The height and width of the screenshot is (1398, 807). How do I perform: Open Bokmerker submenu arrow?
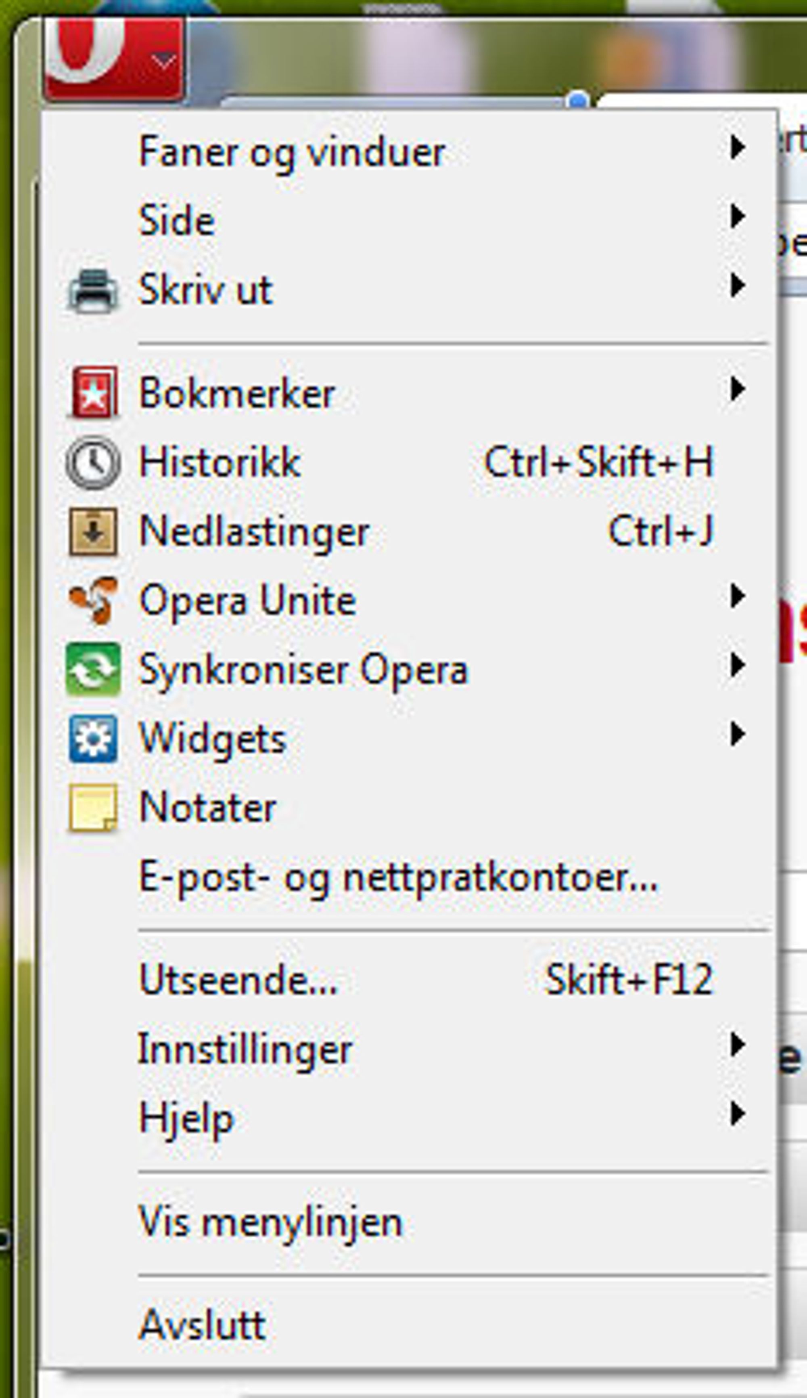737,389
